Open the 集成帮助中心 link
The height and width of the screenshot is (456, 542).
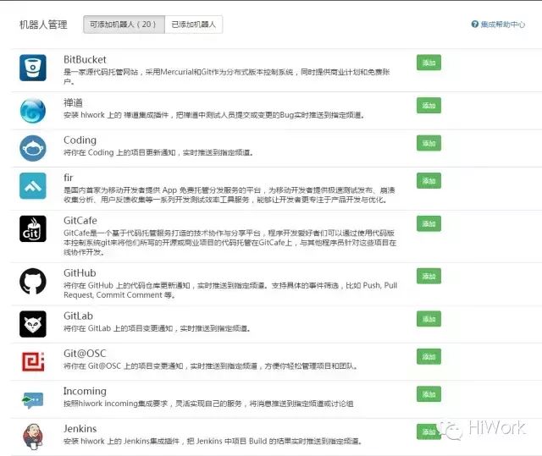(502, 25)
